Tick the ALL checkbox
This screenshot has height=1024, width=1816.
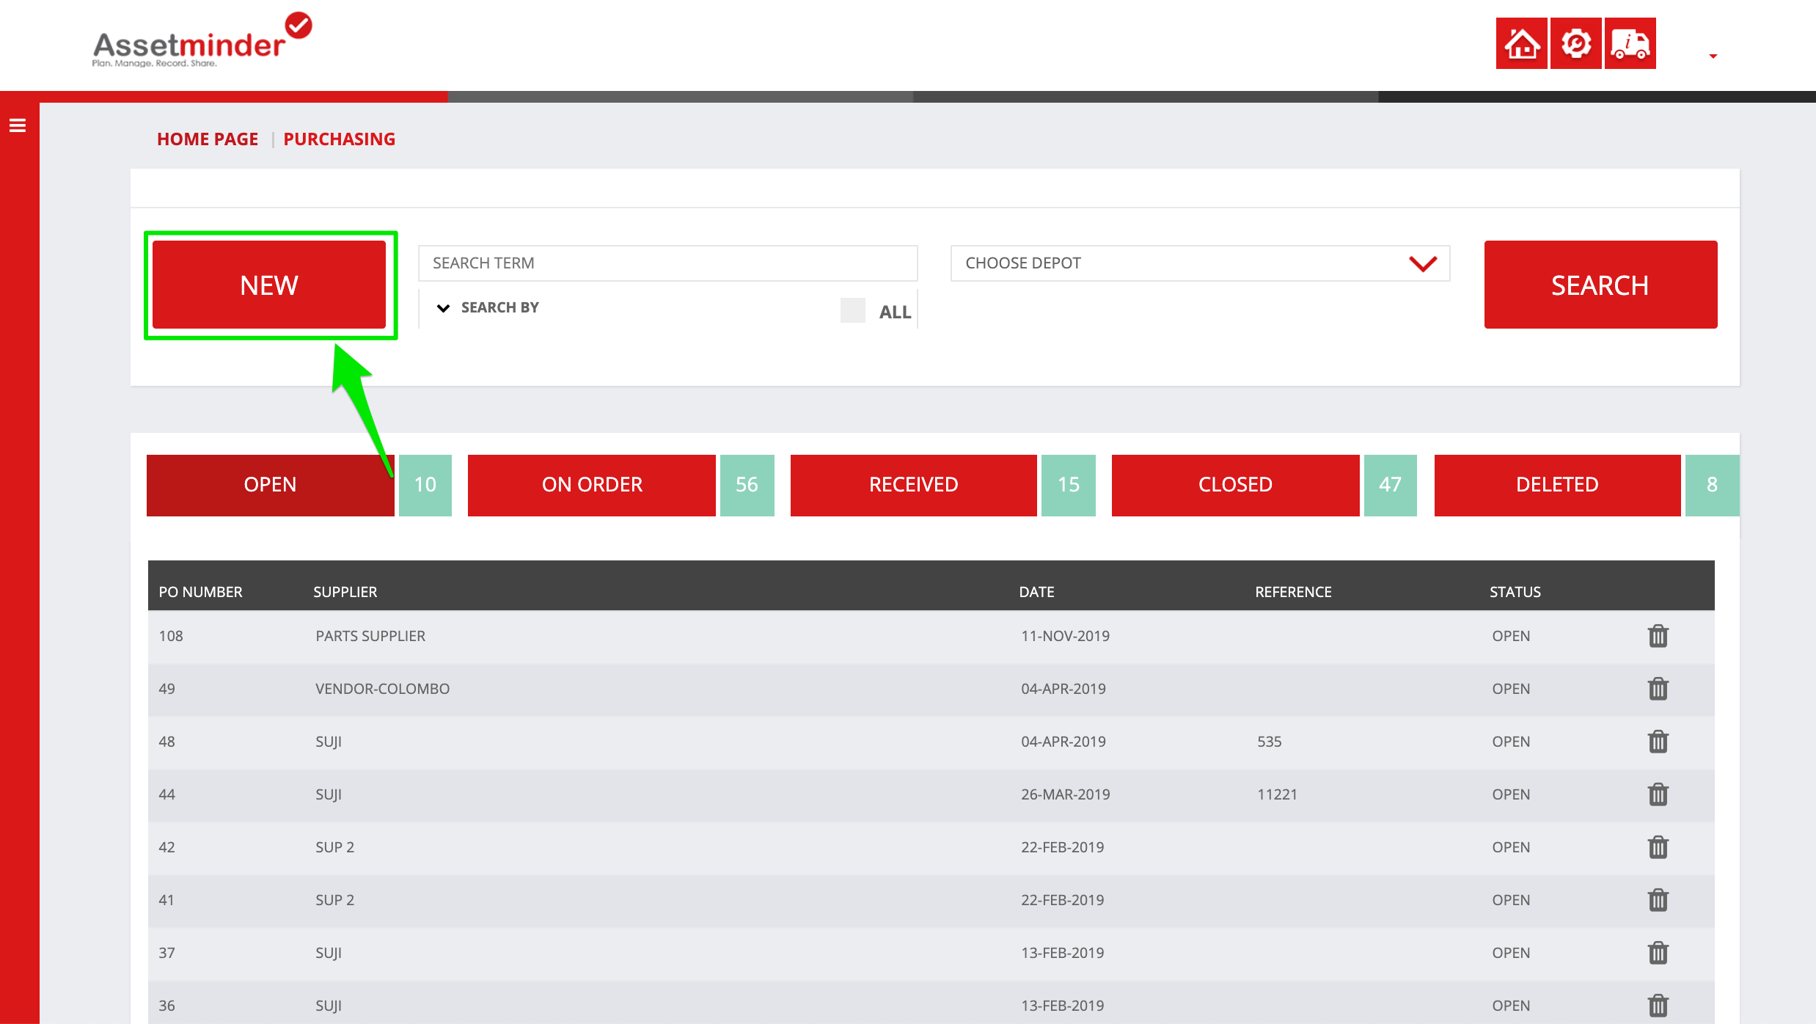pos(852,310)
